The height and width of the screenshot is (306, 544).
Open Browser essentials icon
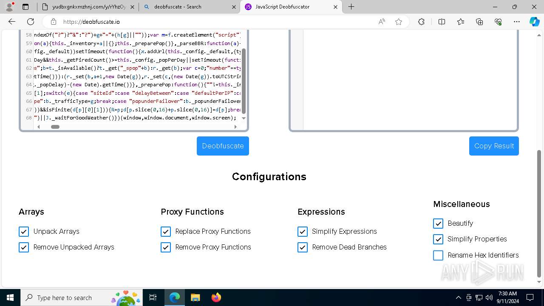498,22
